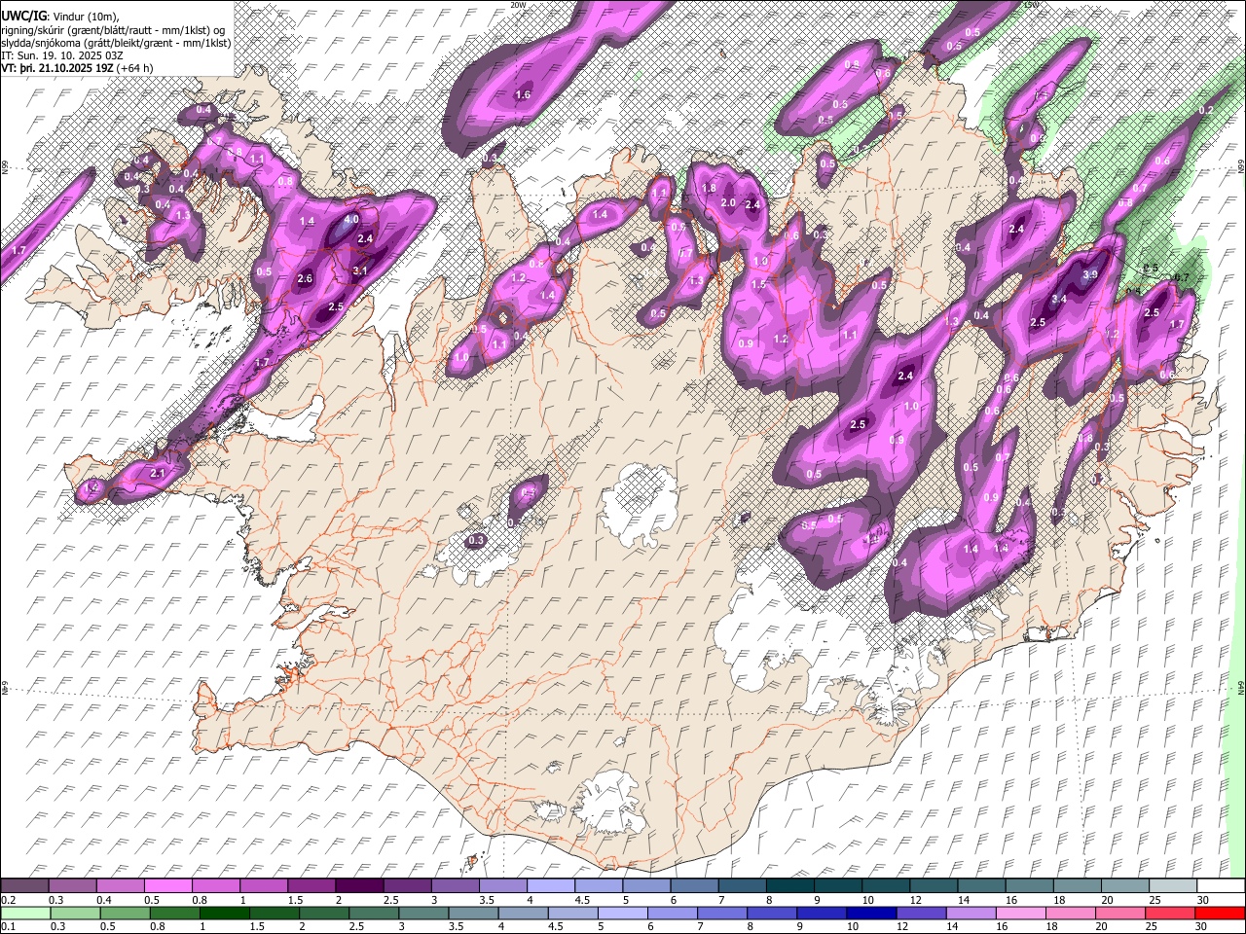Select the light pink 16–18 swatch, lower legend
Viewport: 1246px width, 934px height.
pos(1022,914)
